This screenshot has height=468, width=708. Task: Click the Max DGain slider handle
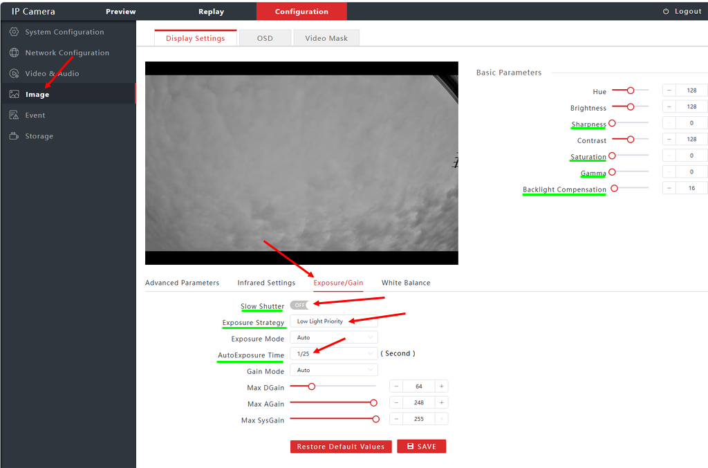(311, 386)
